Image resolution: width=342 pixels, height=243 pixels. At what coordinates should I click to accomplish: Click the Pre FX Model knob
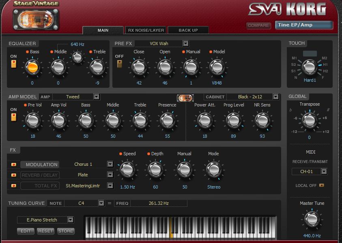click(217, 67)
